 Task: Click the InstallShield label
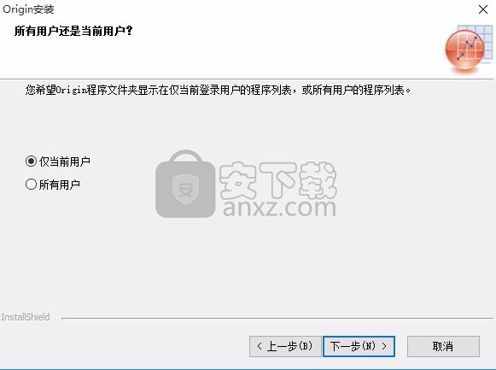(x=26, y=317)
